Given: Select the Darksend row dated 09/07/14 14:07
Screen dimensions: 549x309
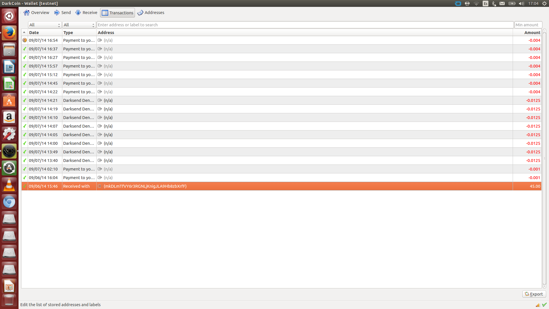Looking at the screenshot, I should (x=281, y=126).
